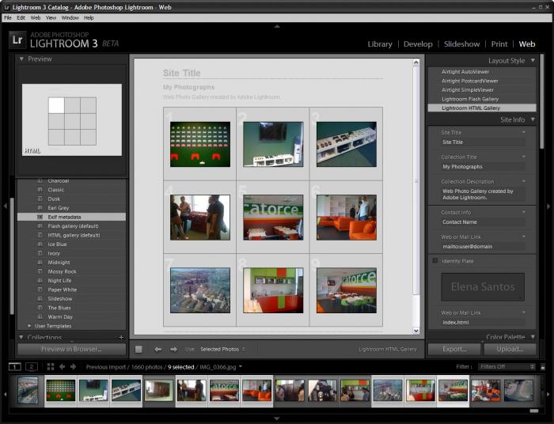Open Site Title presets dropdown arrow

[x=524, y=132]
